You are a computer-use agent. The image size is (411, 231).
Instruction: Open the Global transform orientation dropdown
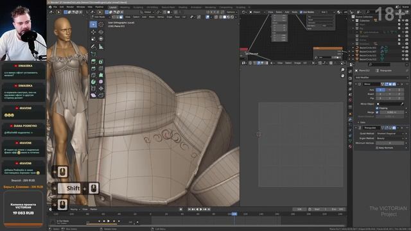click(x=147, y=12)
